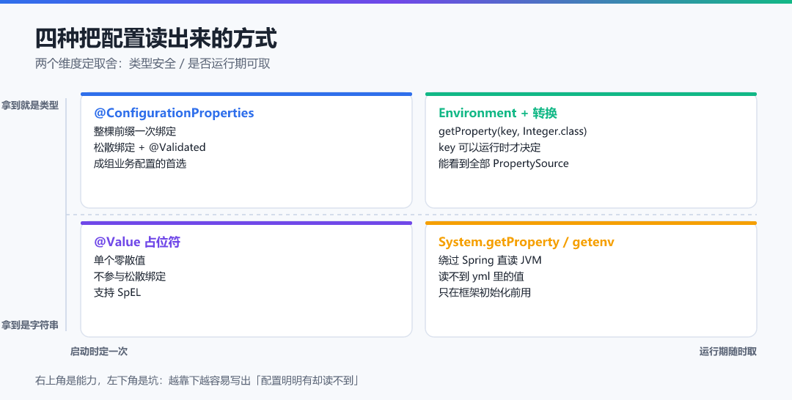Click the line 松散绑定 + @Validated
Viewport: 792px width, 400px height.
(150, 147)
